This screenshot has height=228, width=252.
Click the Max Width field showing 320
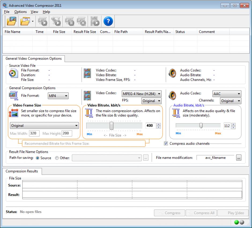[x=34, y=133]
